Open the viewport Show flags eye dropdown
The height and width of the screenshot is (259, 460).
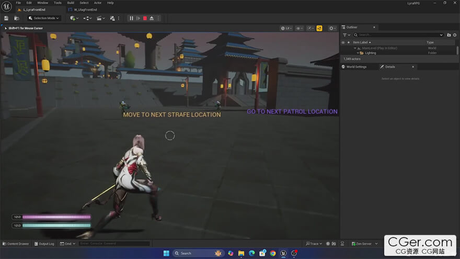point(300,28)
